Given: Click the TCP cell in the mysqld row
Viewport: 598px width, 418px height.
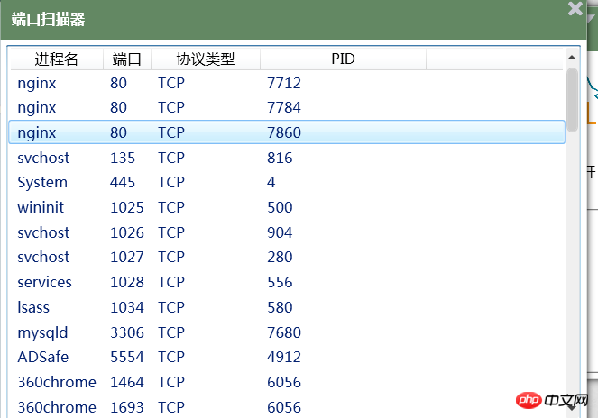Looking at the screenshot, I should coord(171,332).
